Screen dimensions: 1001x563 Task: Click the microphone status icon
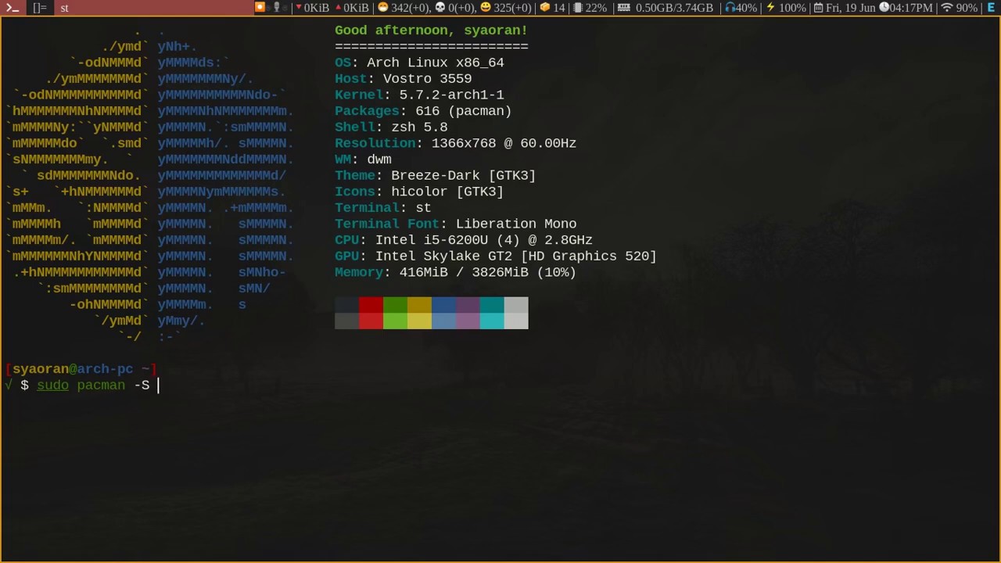(x=276, y=8)
